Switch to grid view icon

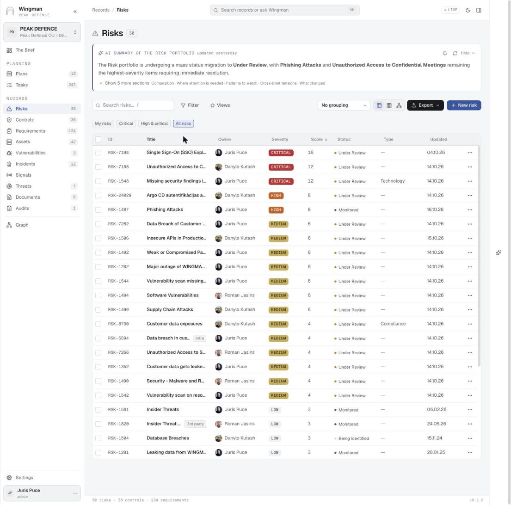pyautogui.click(x=389, y=105)
